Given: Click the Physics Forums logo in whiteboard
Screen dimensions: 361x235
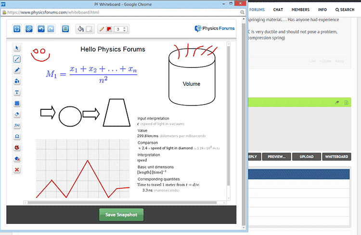Looking at the screenshot, I should [x=215, y=28].
